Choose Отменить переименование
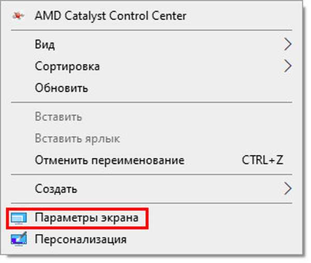The image size is (311, 263). 109,160
